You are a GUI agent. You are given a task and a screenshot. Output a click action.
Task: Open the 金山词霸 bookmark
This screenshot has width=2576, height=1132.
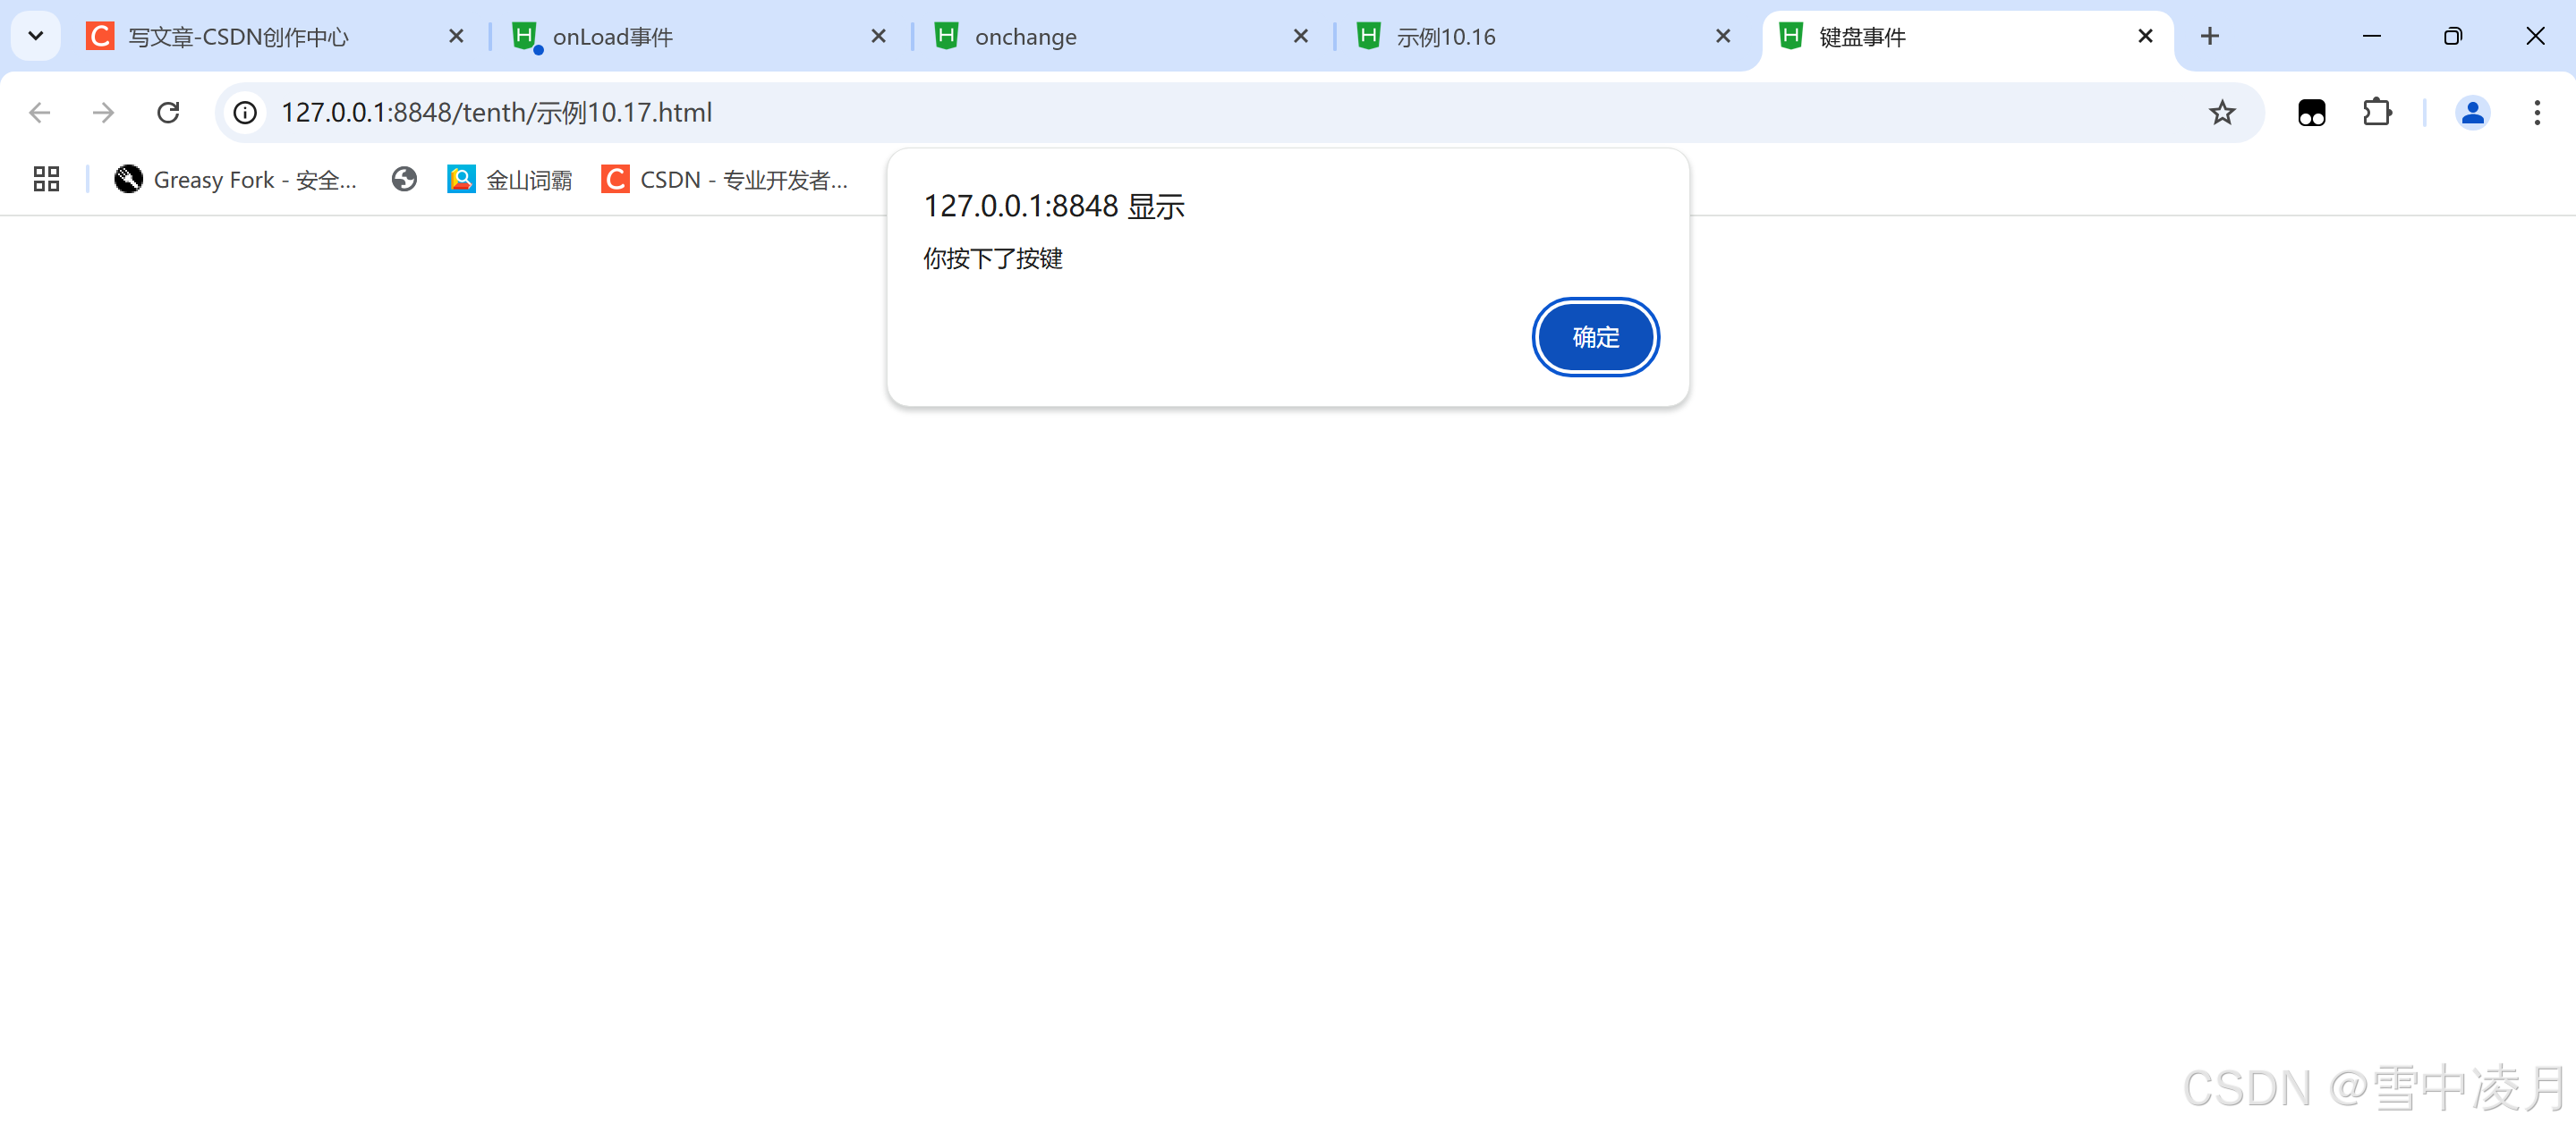pyautogui.click(x=510, y=179)
